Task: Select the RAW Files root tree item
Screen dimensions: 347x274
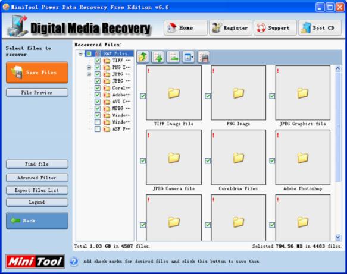Action: click(x=115, y=53)
